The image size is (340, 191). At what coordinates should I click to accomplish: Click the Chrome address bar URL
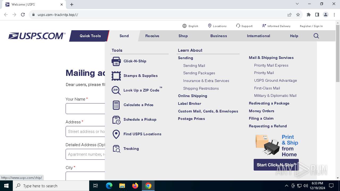pyautogui.click(x=58, y=15)
